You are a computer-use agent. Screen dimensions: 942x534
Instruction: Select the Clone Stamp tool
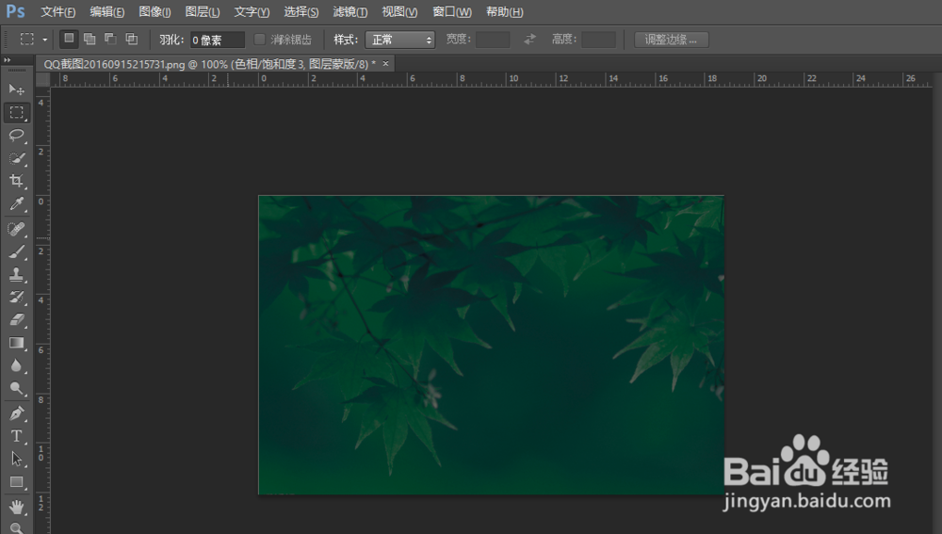coord(16,274)
